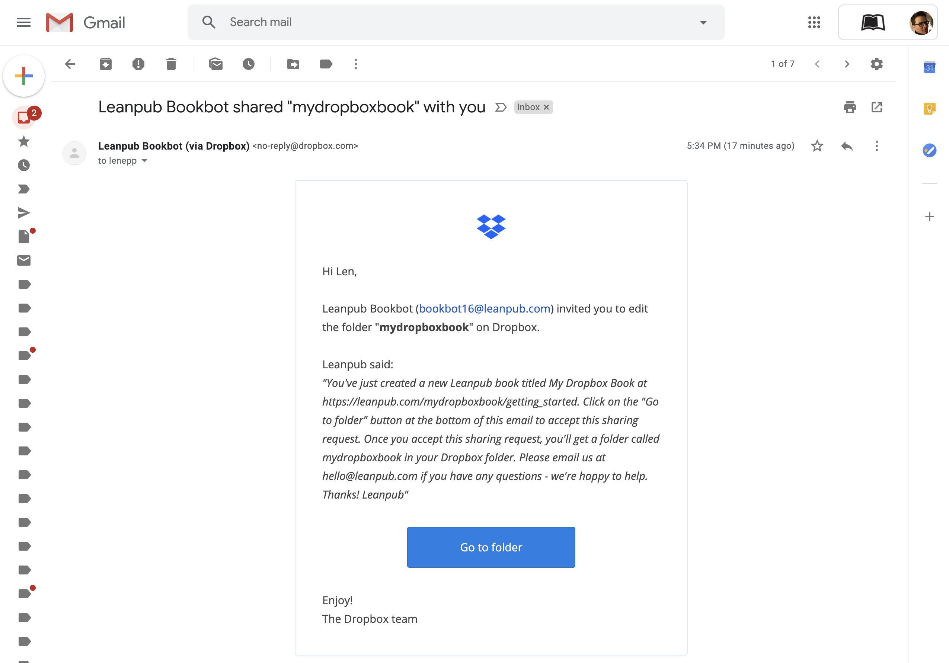
Task: Show recipient details next to 'to lenepp'
Action: [144, 161]
